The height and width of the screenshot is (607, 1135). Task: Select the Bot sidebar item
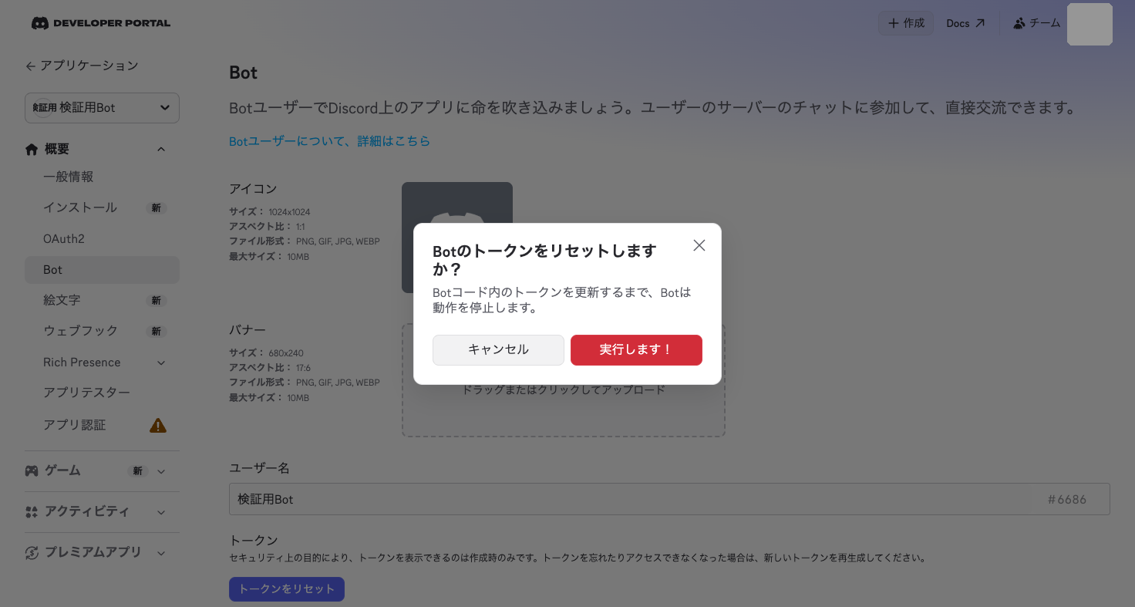[x=102, y=269]
